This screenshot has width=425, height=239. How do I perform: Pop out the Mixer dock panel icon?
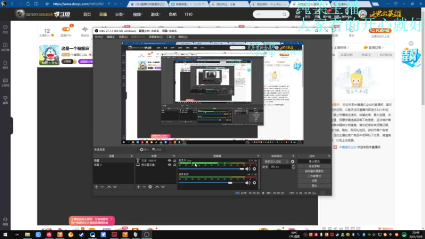(258, 156)
